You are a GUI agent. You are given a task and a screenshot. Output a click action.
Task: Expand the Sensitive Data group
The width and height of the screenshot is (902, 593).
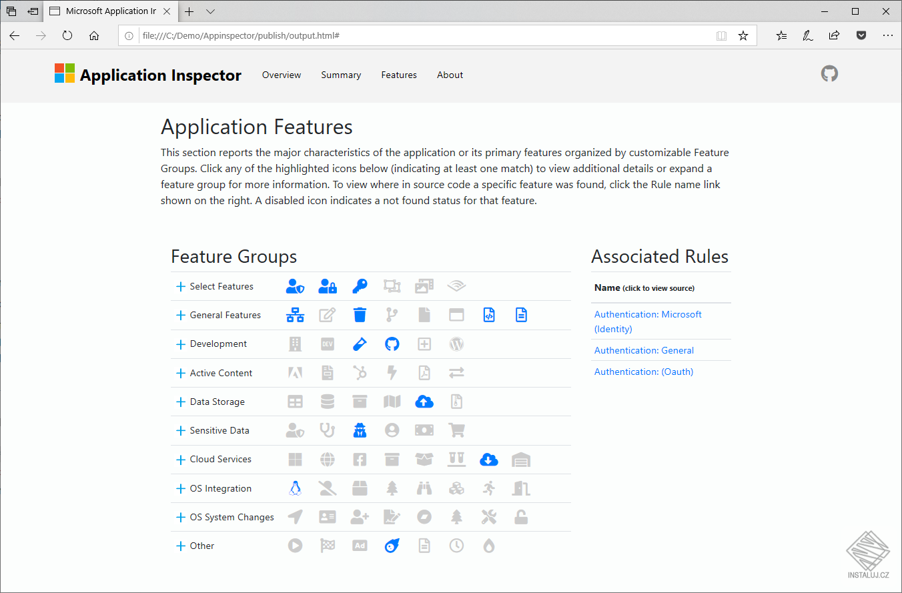pyautogui.click(x=180, y=431)
